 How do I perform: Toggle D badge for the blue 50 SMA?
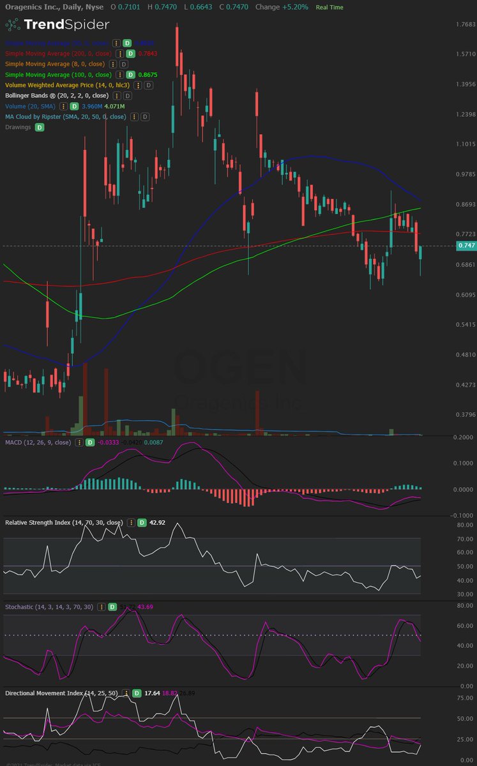127,43
